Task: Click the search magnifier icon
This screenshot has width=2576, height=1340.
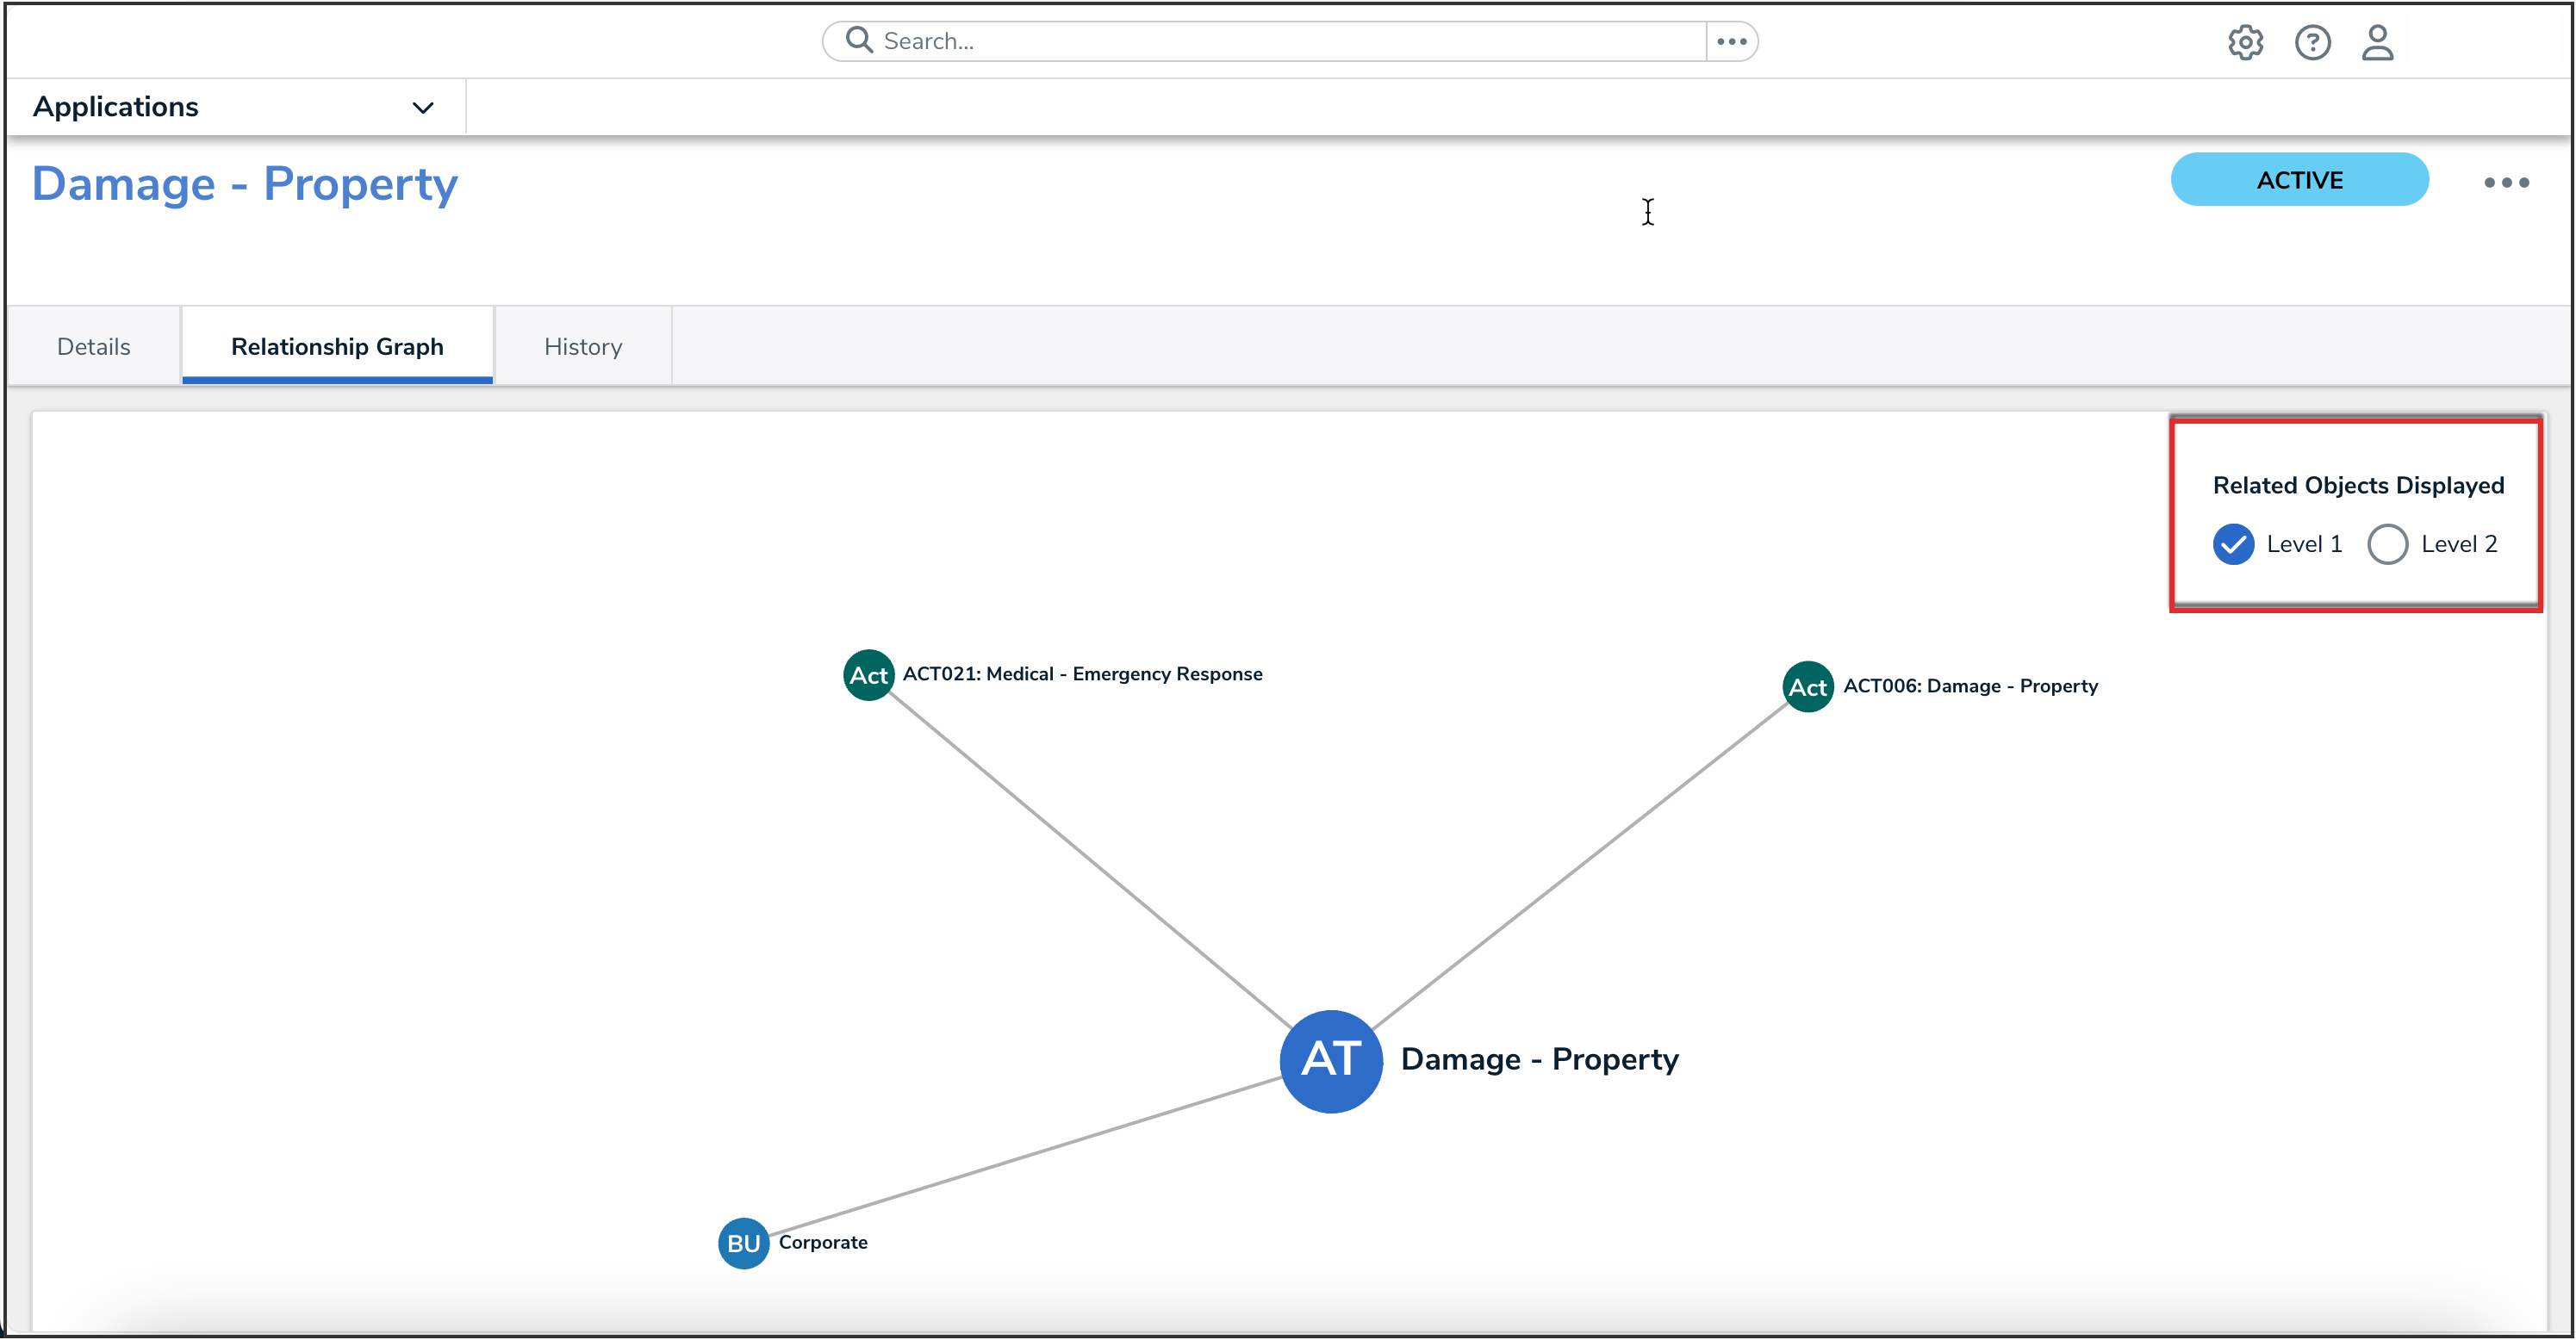Action: click(858, 40)
